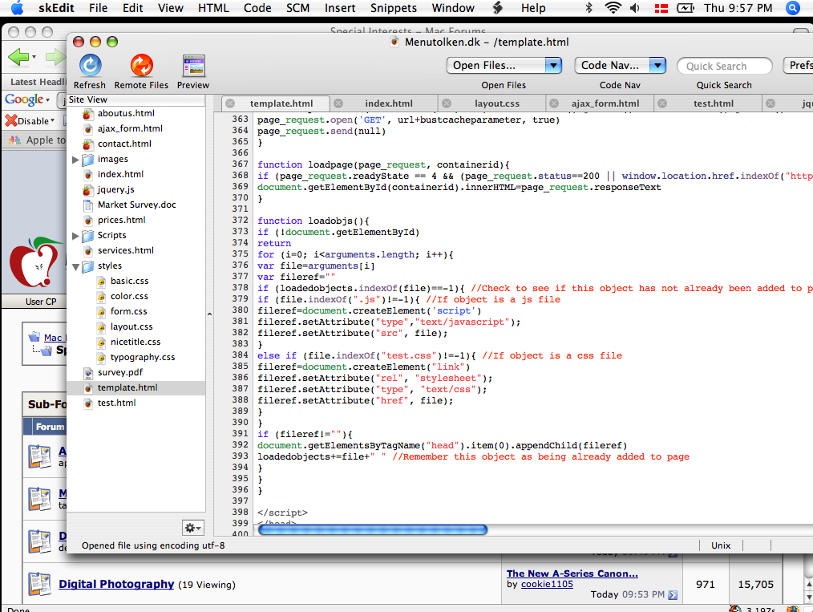813x612 pixels.
Task: Click the horizontal scrollbar of the code editor
Action: 373,529
